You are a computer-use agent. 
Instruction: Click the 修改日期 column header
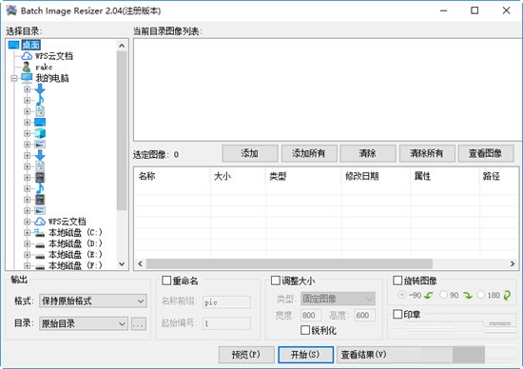pos(376,176)
